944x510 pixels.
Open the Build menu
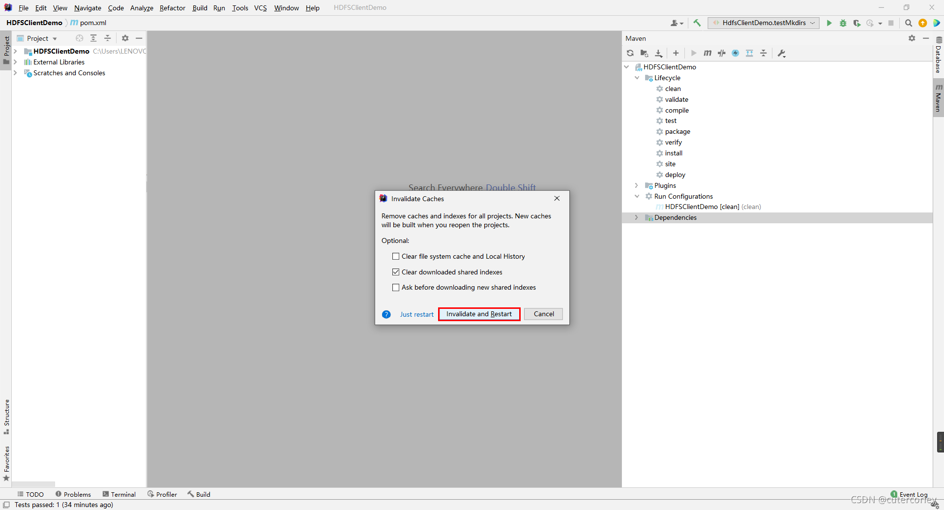200,8
